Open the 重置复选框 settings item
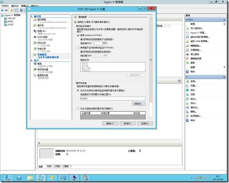 coord(43,75)
